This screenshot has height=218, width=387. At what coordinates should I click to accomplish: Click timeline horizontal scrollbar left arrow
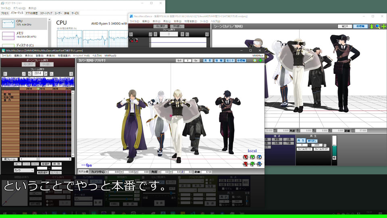pos(21,159)
